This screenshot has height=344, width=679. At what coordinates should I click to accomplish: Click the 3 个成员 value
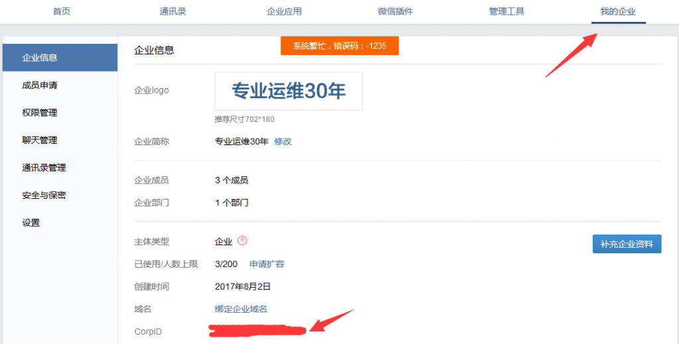231,180
